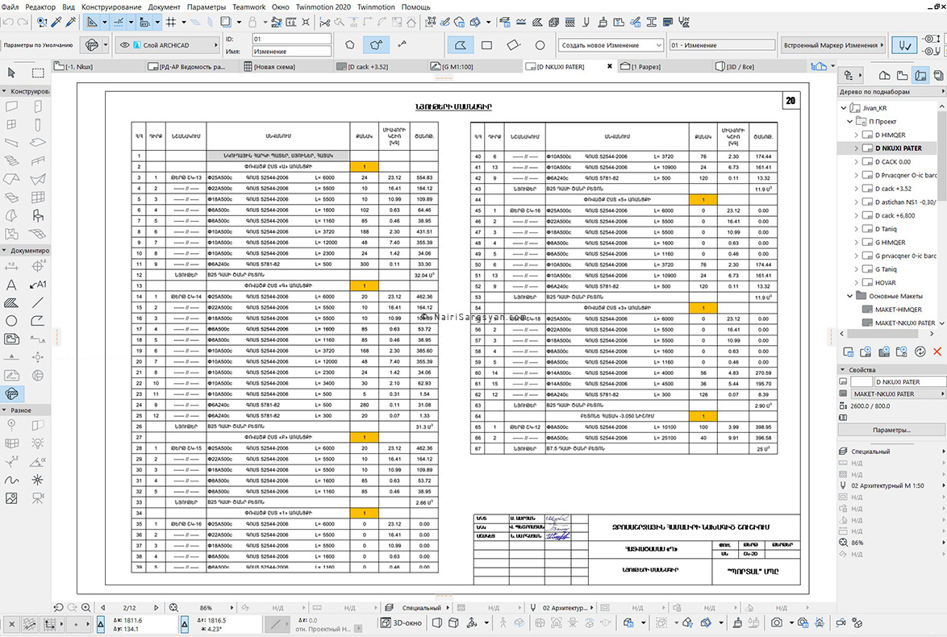Click the scissors Trim icon
The image size is (947, 637).
325,23
